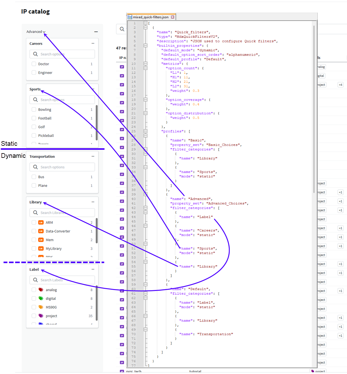Tick the Plane checkbox under Transportation
347x374 pixels.
(x=34, y=186)
